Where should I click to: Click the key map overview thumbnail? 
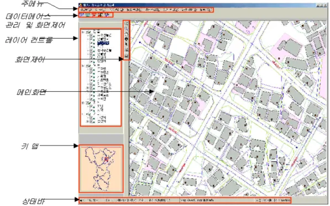101,168
